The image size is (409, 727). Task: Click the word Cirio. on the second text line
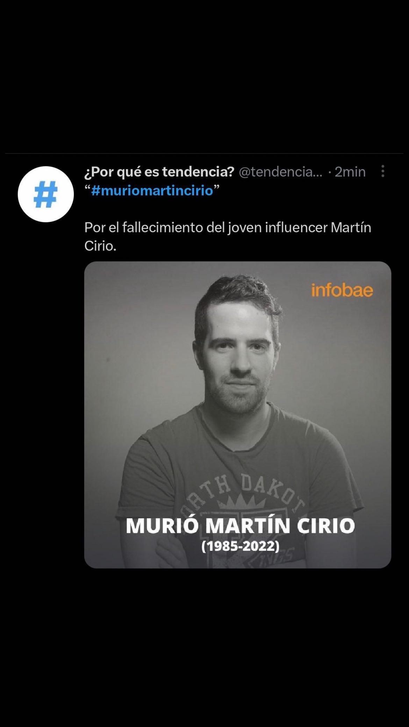(100, 246)
